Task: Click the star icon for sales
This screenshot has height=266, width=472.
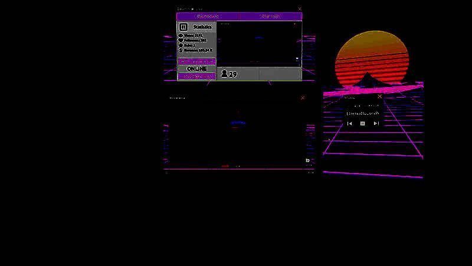Action: [181, 45]
